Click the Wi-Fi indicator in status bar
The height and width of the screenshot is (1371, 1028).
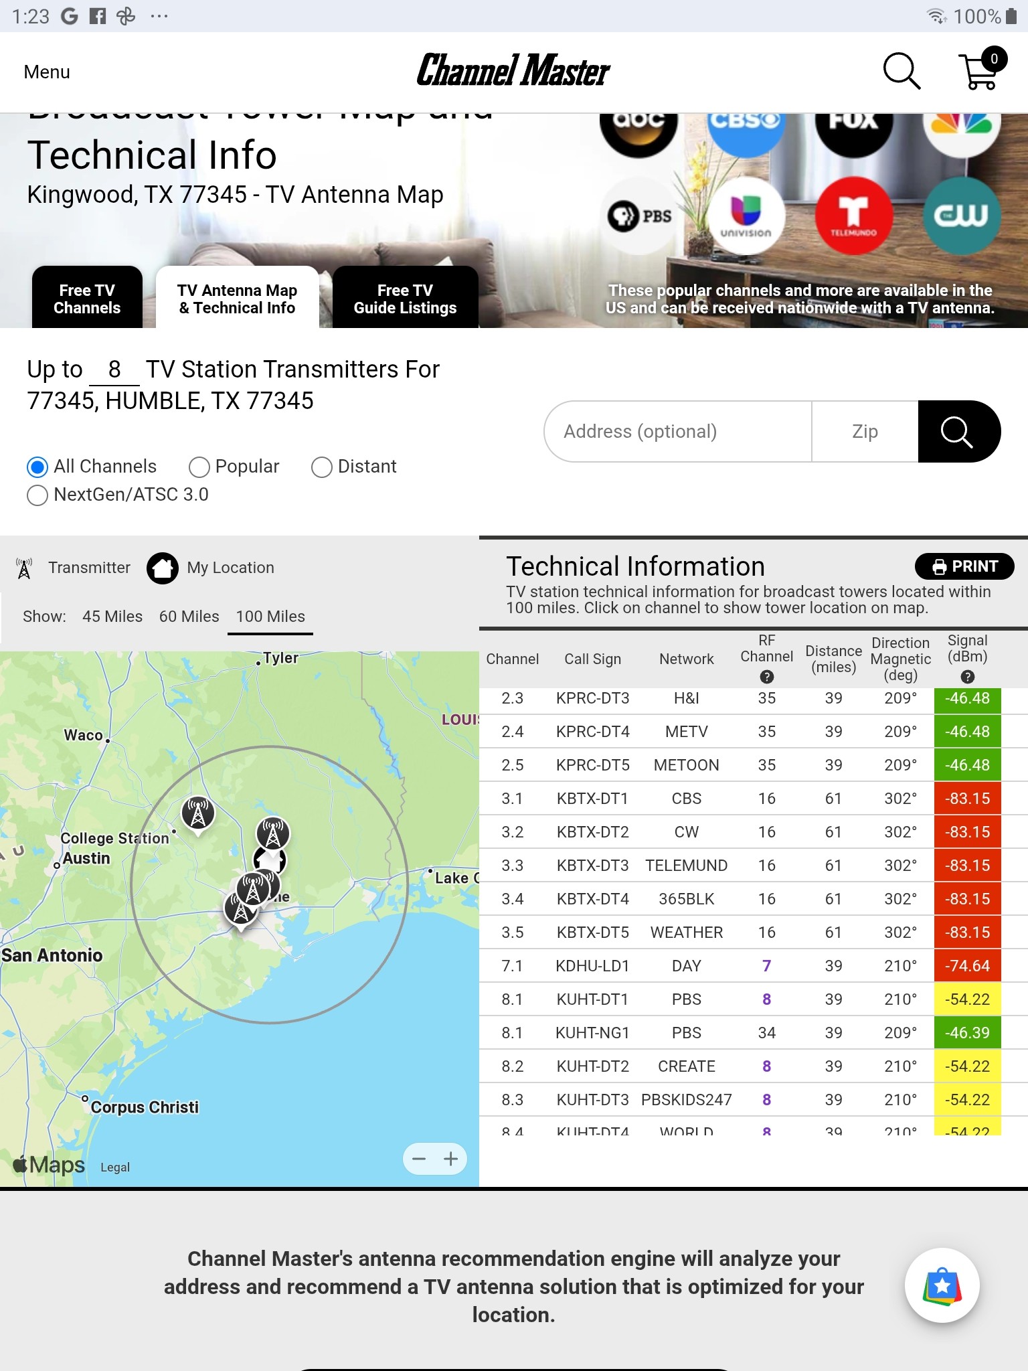[936, 16]
